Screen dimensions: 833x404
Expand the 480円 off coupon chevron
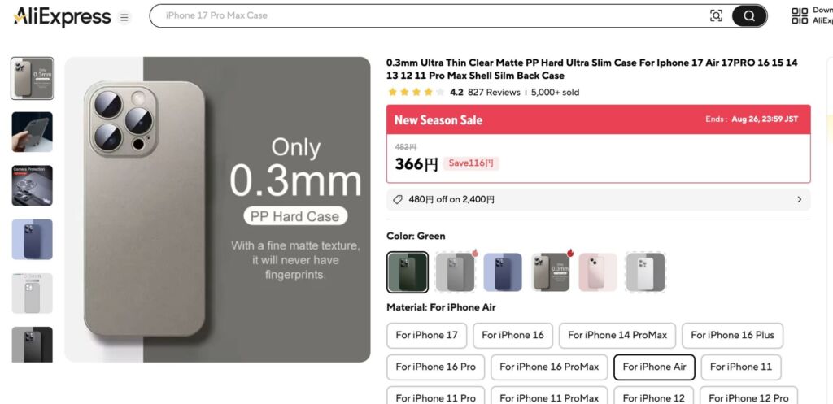(800, 200)
